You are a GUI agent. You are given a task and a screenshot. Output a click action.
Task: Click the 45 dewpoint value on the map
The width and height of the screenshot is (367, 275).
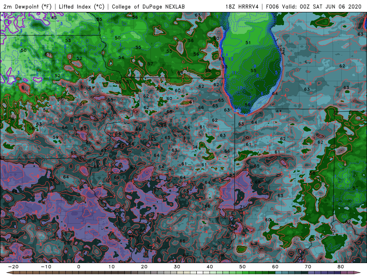(x=54, y=18)
